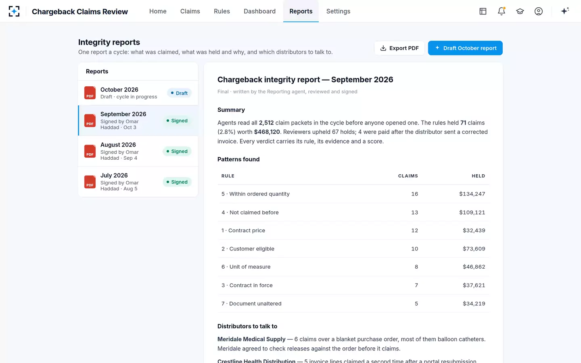Click the September 2026 PDF icon
Screen dimensions: 581x363
[x=90, y=121]
